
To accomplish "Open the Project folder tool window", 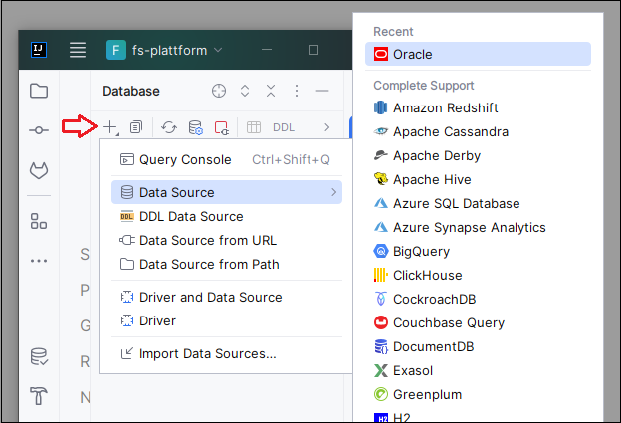I will point(39,91).
